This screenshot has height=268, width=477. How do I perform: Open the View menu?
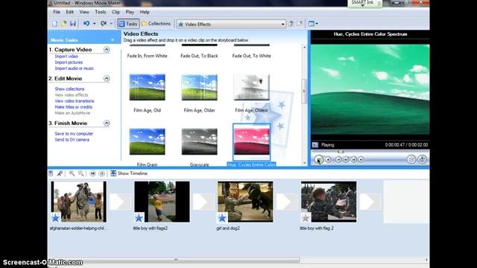click(x=84, y=12)
